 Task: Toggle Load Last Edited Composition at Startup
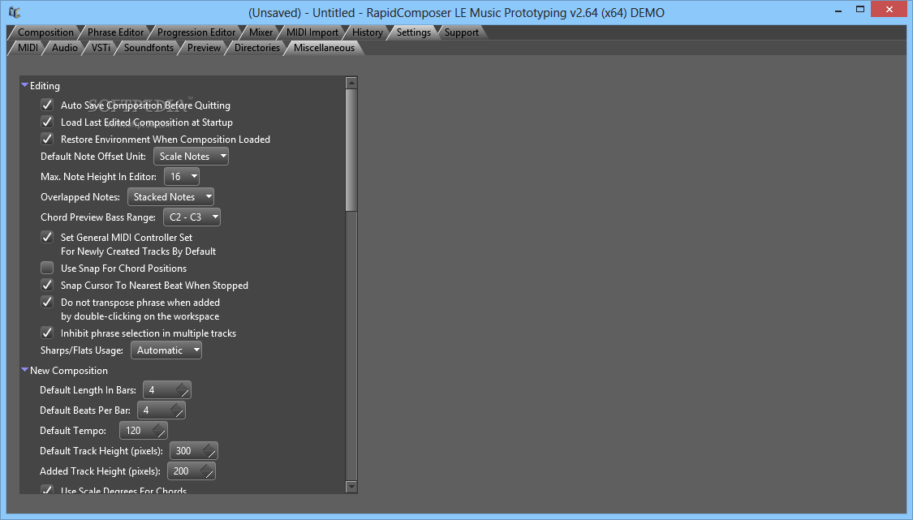click(47, 122)
